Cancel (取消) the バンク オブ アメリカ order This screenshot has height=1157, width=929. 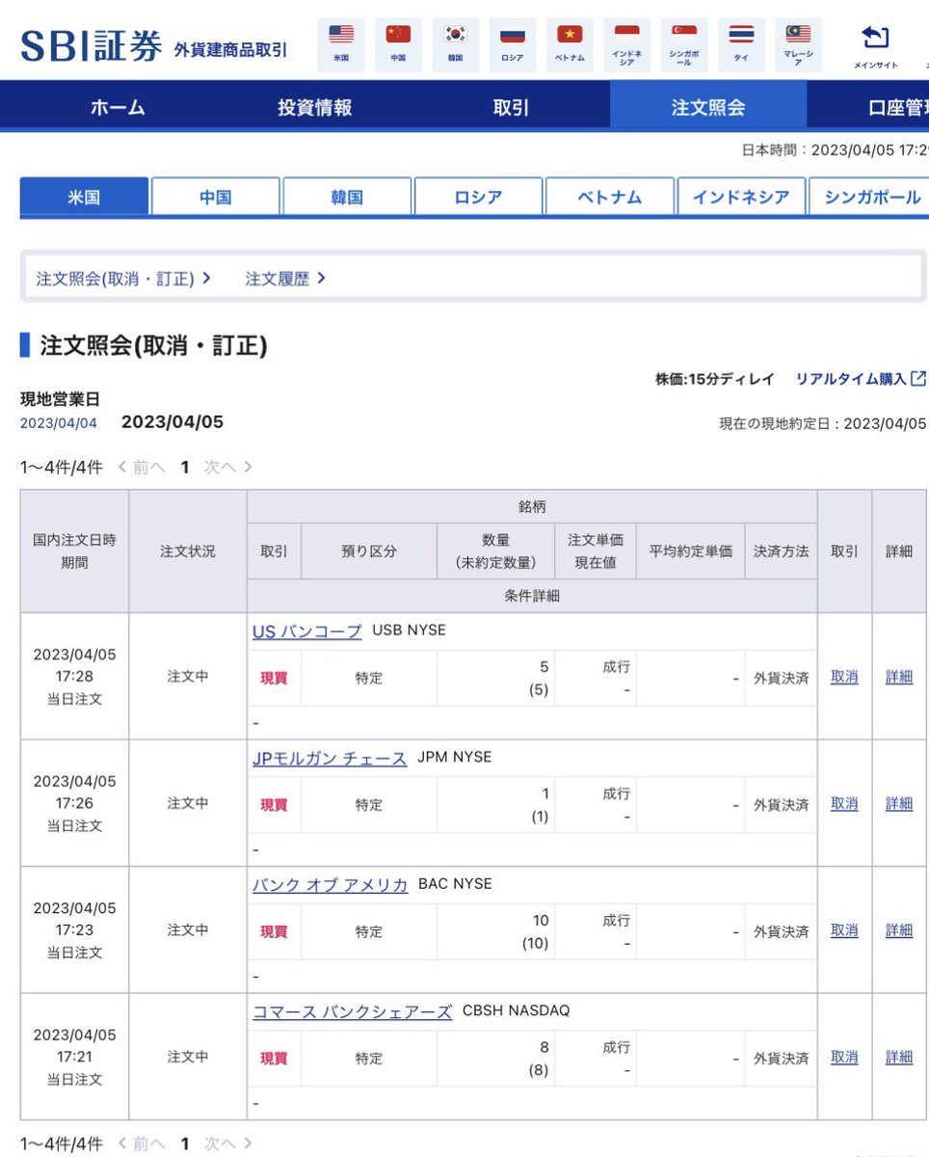pyautogui.click(x=844, y=930)
